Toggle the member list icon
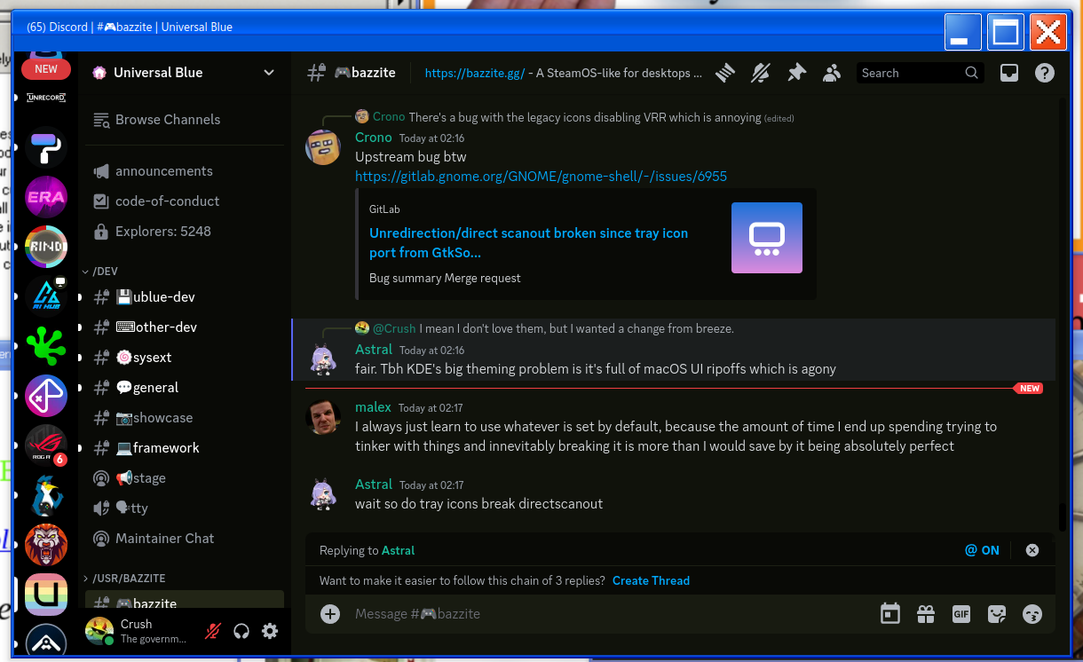1083x662 pixels. tap(832, 73)
